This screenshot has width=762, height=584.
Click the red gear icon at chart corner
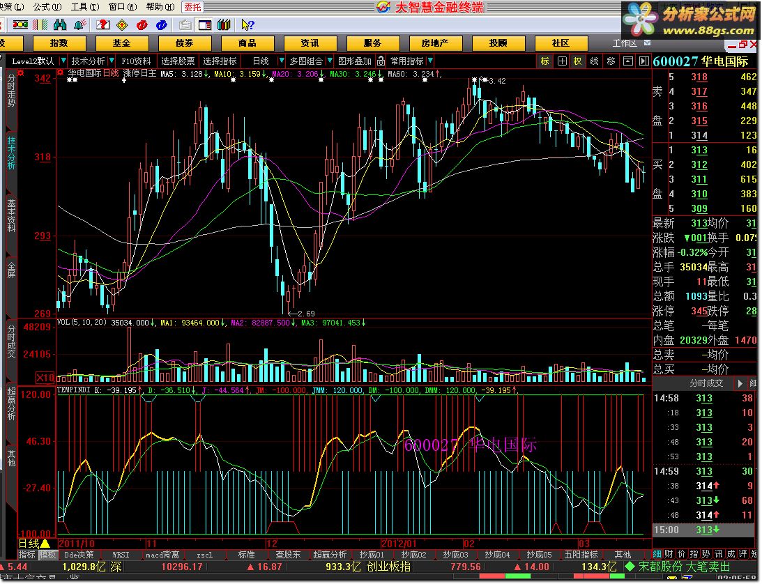(20, 73)
